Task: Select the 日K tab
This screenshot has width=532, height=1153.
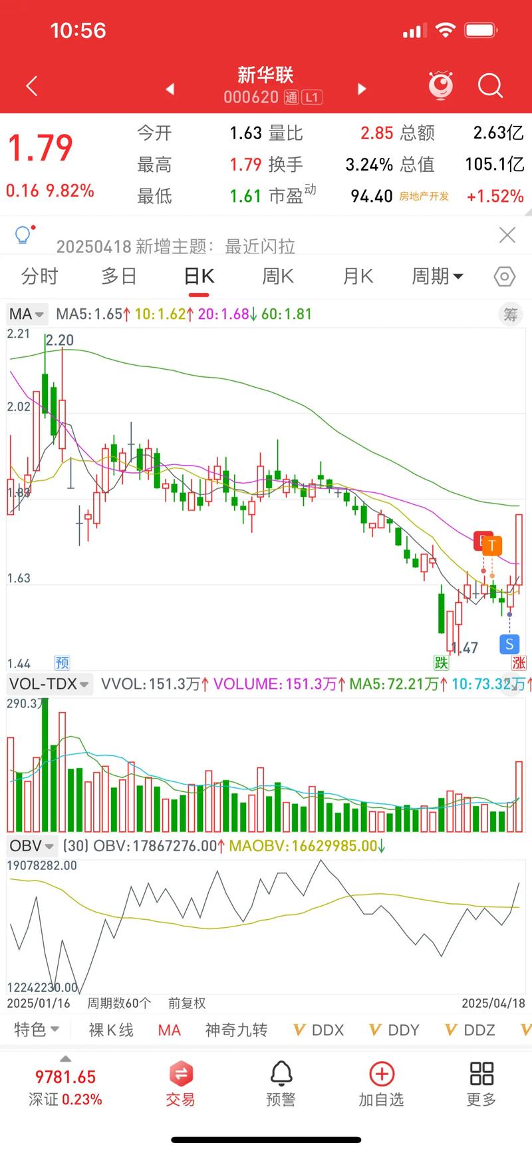Action: (x=199, y=276)
